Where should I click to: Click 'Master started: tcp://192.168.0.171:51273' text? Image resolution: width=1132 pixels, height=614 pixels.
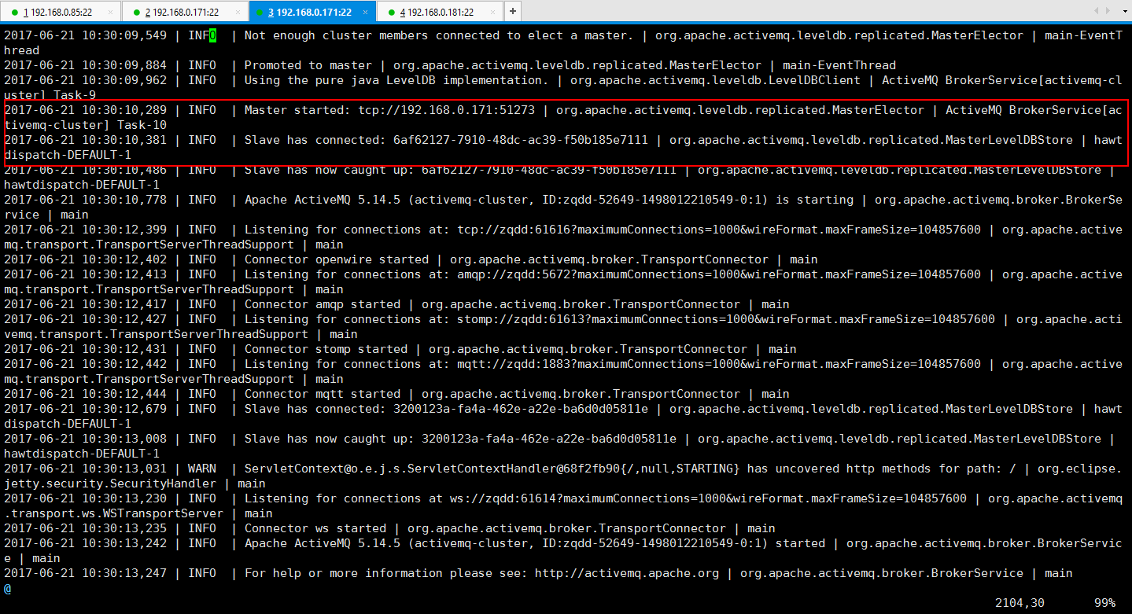389,110
